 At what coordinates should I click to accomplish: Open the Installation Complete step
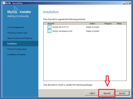pyautogui.click(x=17, y=54)
